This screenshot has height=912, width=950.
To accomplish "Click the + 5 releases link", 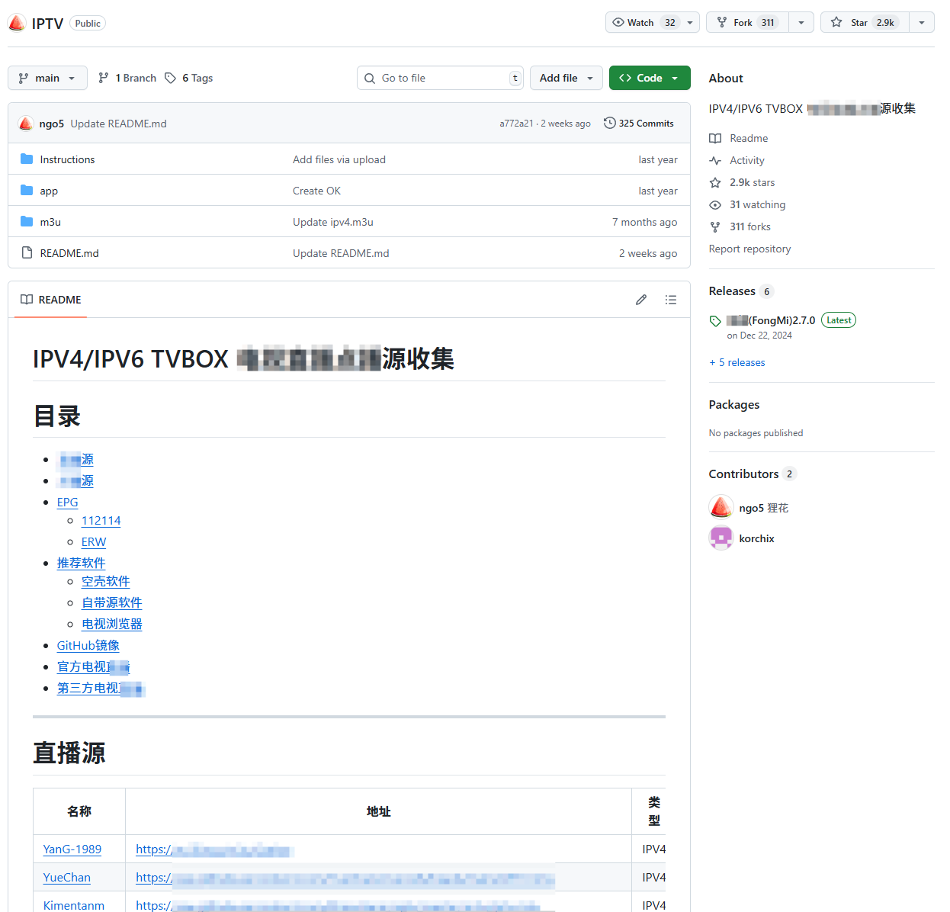I will pos(737,362).
